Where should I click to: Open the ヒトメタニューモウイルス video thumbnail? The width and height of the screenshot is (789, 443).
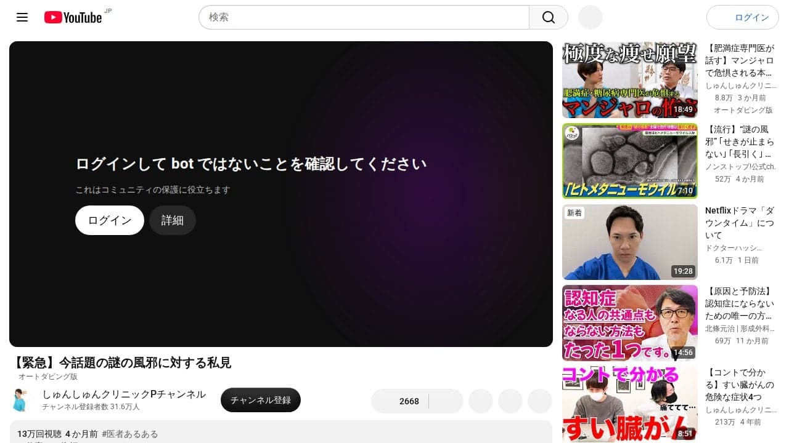tap(630, 161)
